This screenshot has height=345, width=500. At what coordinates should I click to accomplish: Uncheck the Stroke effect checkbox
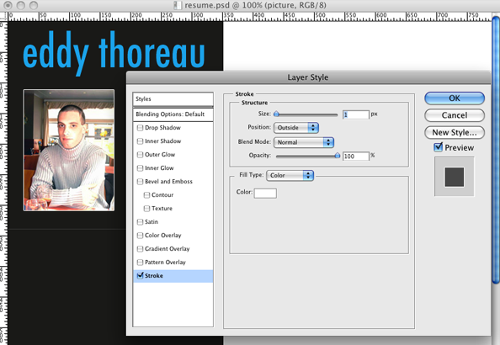pos(140,275)
